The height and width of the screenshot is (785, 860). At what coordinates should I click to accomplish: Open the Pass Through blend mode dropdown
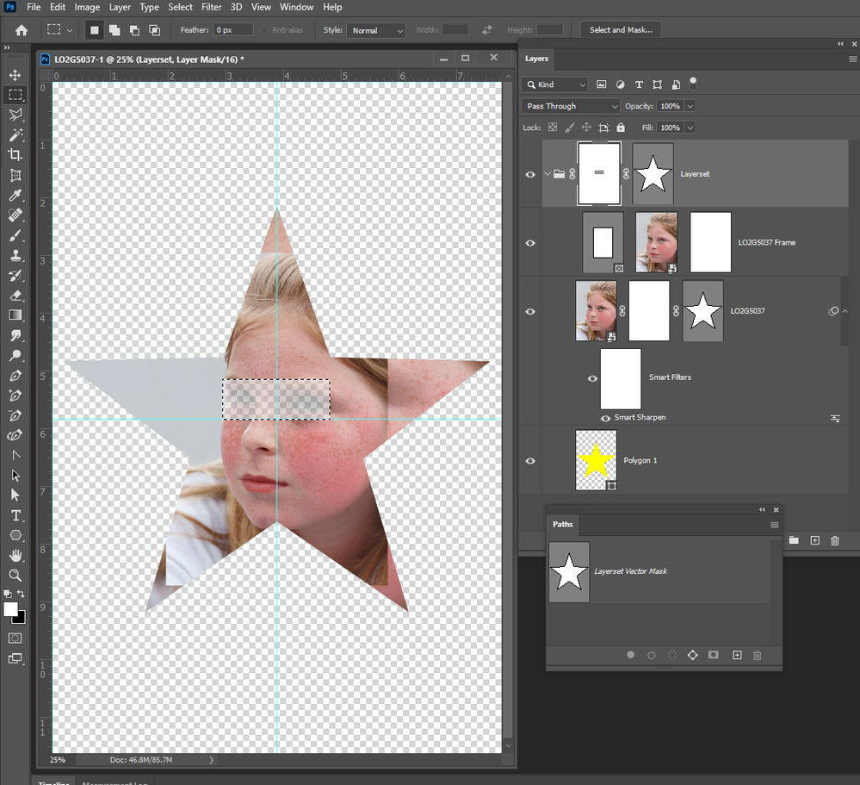point(571,106)
